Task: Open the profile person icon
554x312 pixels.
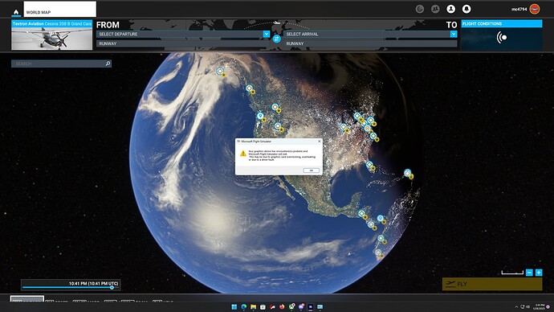Action: [x=451, y=9]
